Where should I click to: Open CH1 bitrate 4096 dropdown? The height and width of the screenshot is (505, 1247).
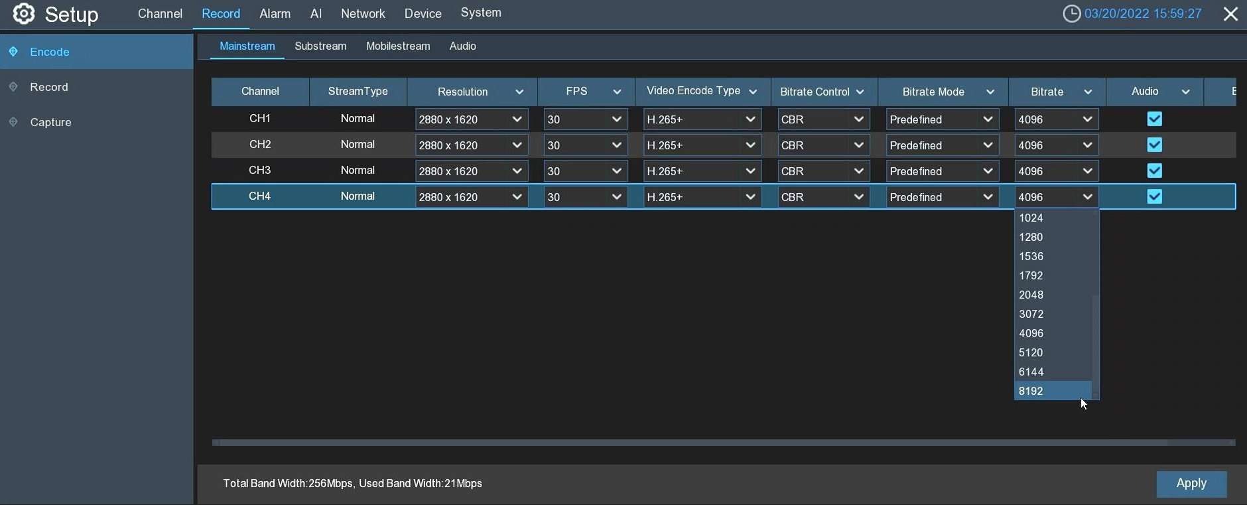click(1057, 119)
